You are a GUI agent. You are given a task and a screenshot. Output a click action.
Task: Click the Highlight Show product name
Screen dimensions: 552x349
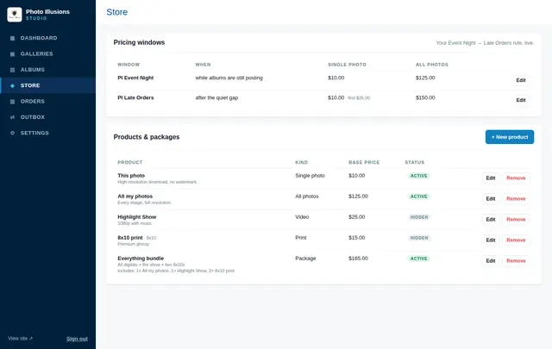coord(136,217)
